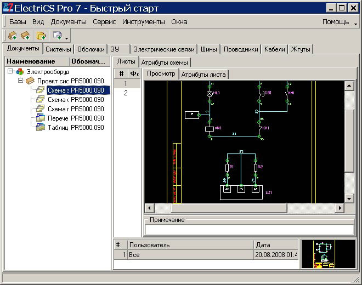
Task: Click the Проект сис folder icon
Action: point(30,81)
